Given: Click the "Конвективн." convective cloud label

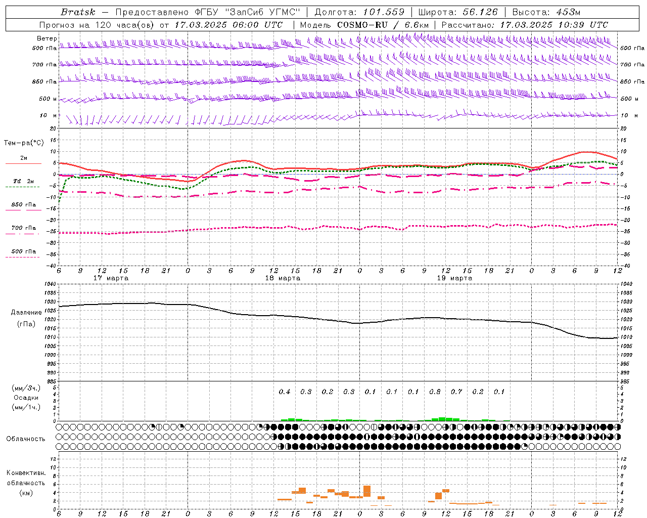Looking at the screenshot, I should coord(26,473).
